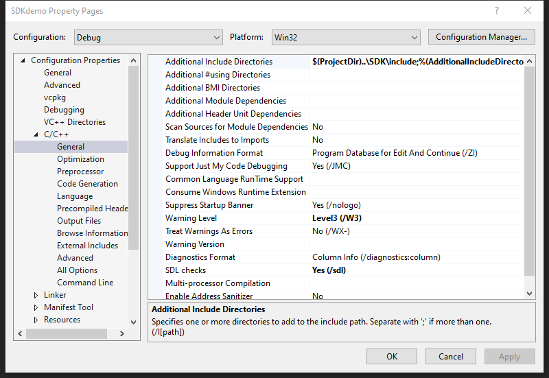This screenshot has width=549, height=378.
Task: Expand the Linker tree node
Action: [36, 295]
